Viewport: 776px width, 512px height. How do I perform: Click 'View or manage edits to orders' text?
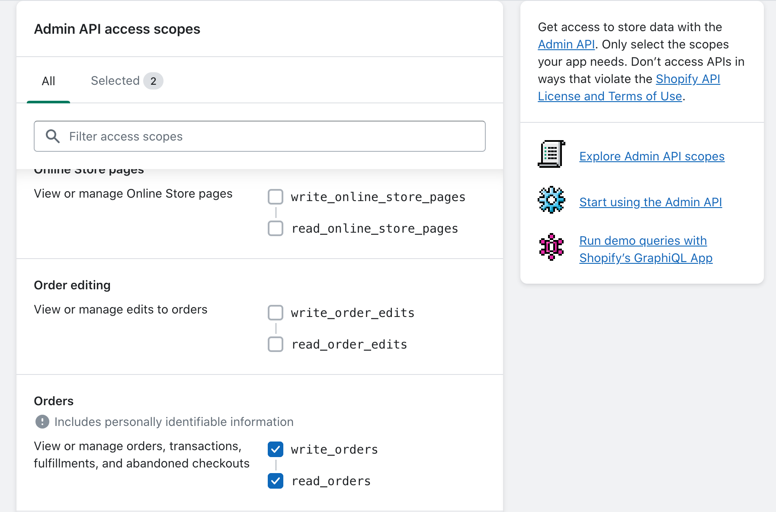[x=121, y=309]
